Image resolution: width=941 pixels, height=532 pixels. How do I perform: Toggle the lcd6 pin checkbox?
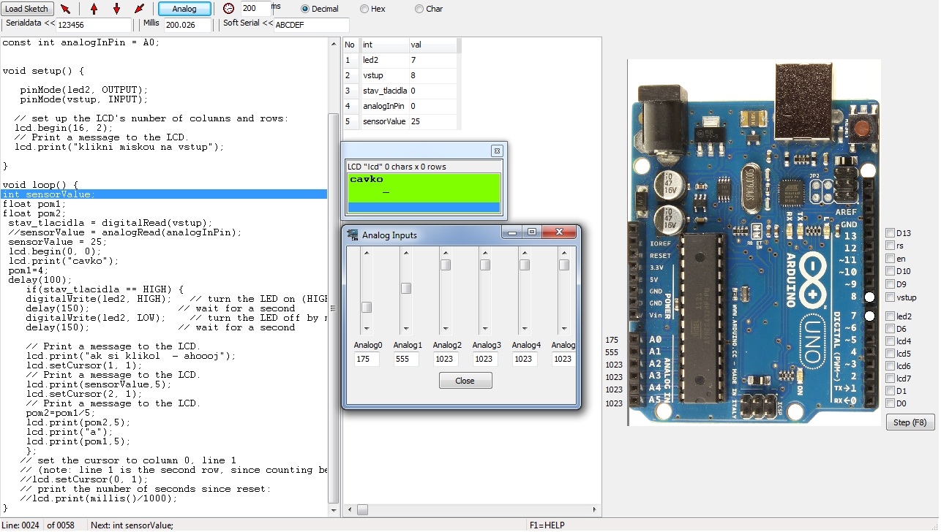click(890, 366)
